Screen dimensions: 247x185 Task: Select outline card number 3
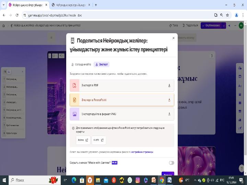tap(13, 95)
